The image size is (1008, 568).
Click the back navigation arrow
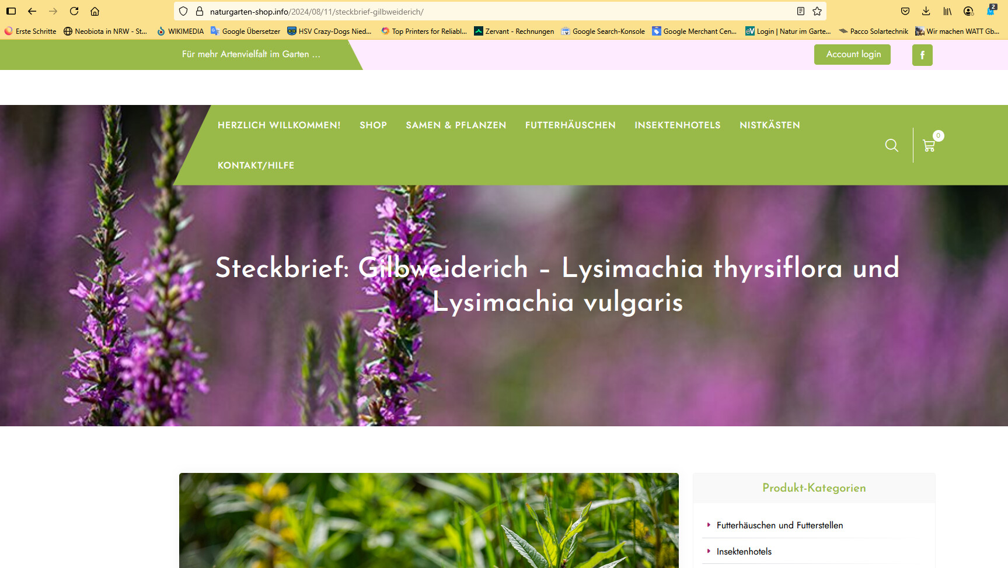(32, 11)
